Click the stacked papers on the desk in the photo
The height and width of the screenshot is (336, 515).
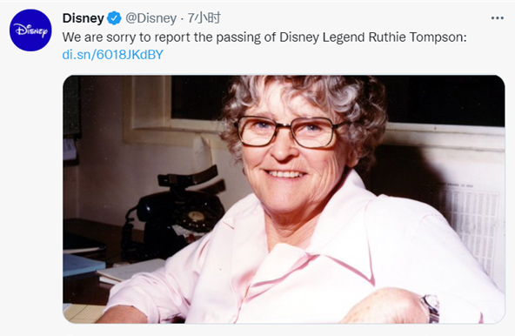pos(131,272)
